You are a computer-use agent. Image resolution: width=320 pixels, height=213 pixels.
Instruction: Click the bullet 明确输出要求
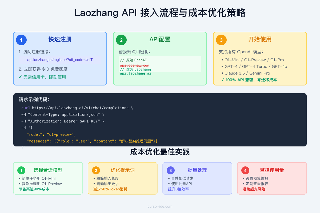(x=106, y=184)
